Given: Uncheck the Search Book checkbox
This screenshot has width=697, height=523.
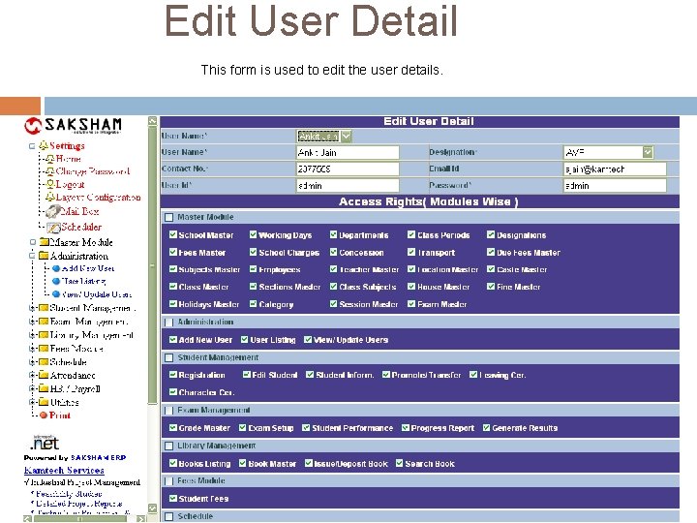Looking at the screenshot, I should tap(399, 463).
